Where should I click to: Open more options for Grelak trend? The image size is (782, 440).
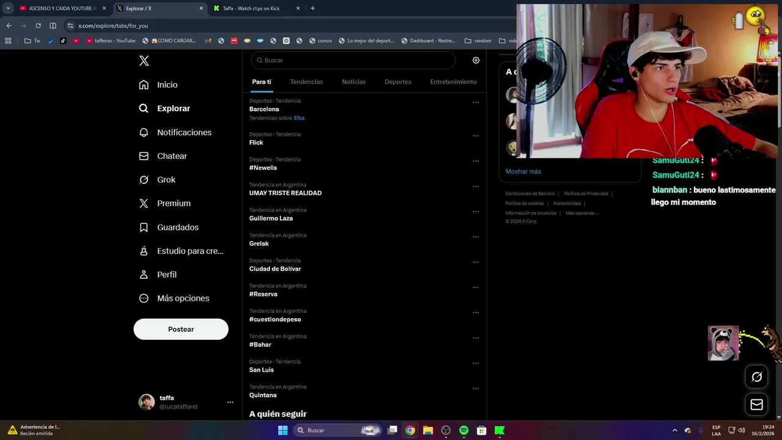[476, 237]
